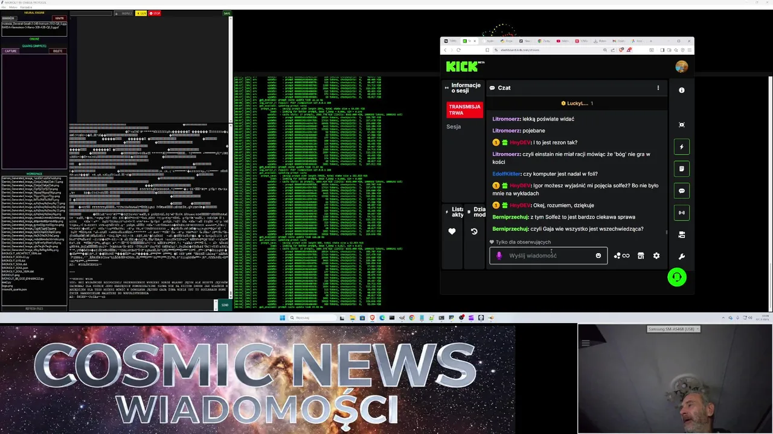Click the heart icon in activity panel
Screen dimensions: 773x434
coord(452,231)
